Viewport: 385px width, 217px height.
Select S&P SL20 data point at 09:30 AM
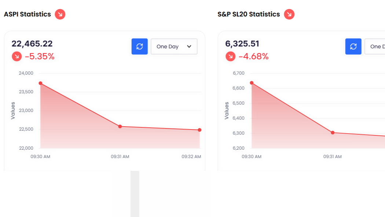pyautogui.click(x=252, y=83)
